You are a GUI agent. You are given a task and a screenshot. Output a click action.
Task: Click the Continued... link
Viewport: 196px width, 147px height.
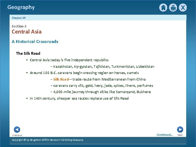click(165, 135)
